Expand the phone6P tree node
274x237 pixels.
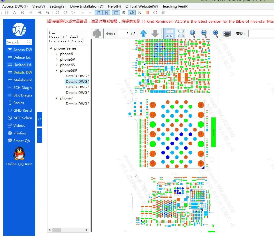tap(56, 59)
